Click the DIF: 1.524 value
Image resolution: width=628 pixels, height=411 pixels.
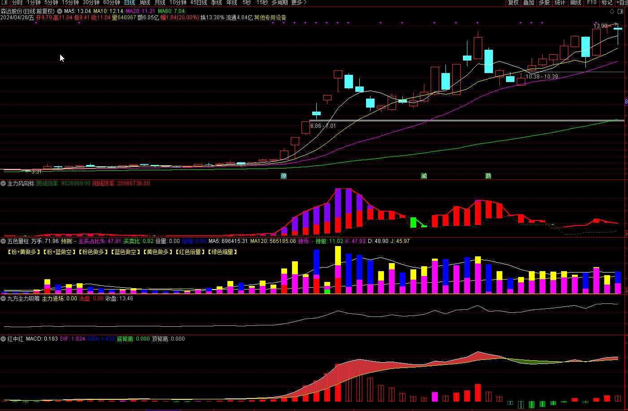pyautogui.click(x=73, y=339)
